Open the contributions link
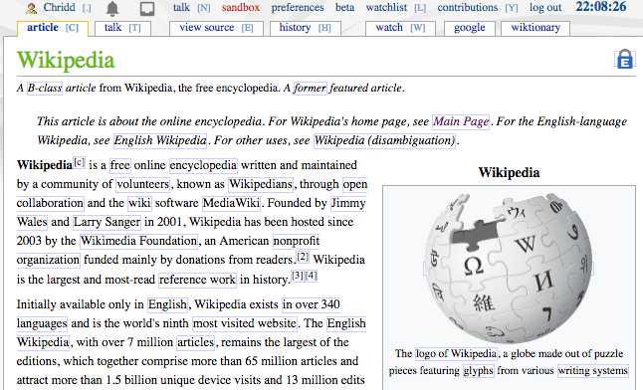Viewport: 643px width, 390px height. click(x=468, y=7)
